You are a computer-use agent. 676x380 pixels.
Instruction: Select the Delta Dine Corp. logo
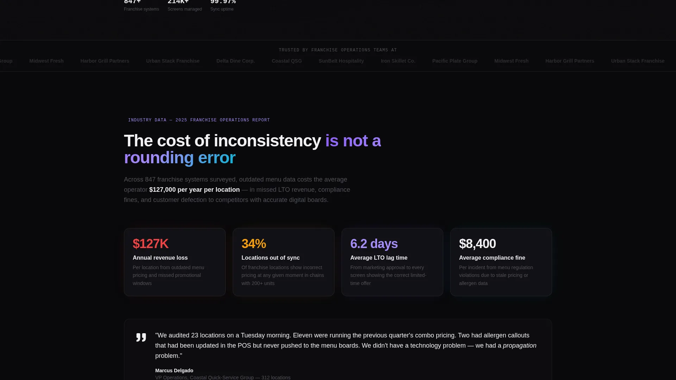pos(236,61)
